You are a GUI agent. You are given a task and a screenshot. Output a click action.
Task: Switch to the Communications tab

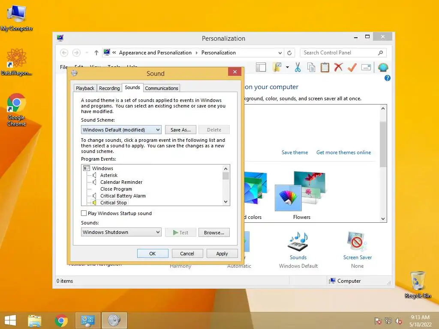click(162, 88)
